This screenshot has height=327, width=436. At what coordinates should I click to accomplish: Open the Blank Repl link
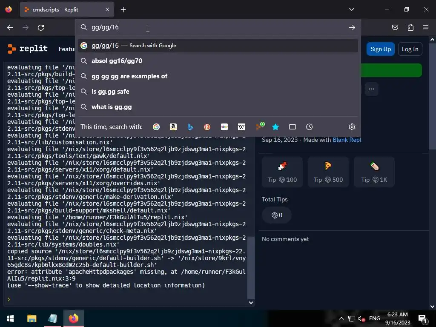pyautogui.click(x=347, y=140)
